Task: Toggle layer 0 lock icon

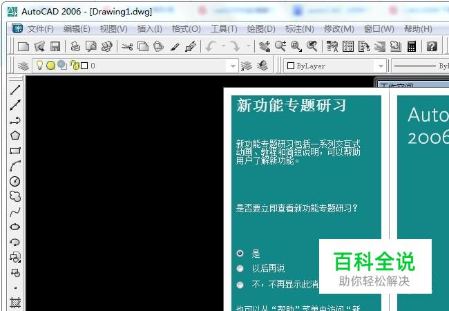Action: point(75,66)
